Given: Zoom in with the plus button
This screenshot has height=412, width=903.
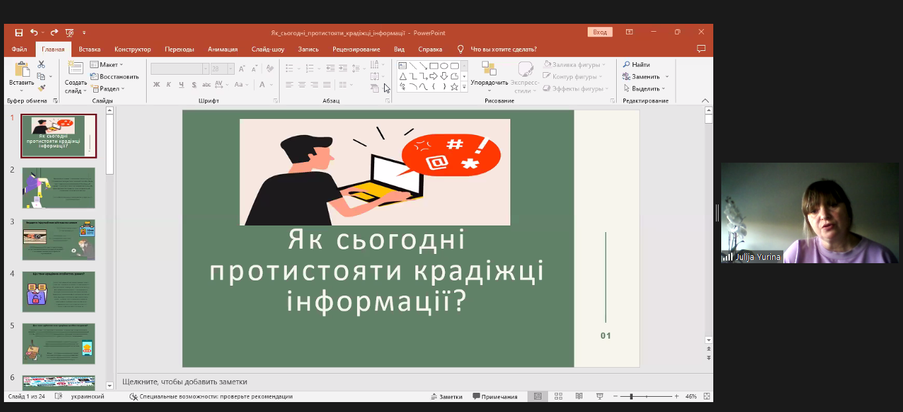Looking at the screenshot, I should 676,396.
